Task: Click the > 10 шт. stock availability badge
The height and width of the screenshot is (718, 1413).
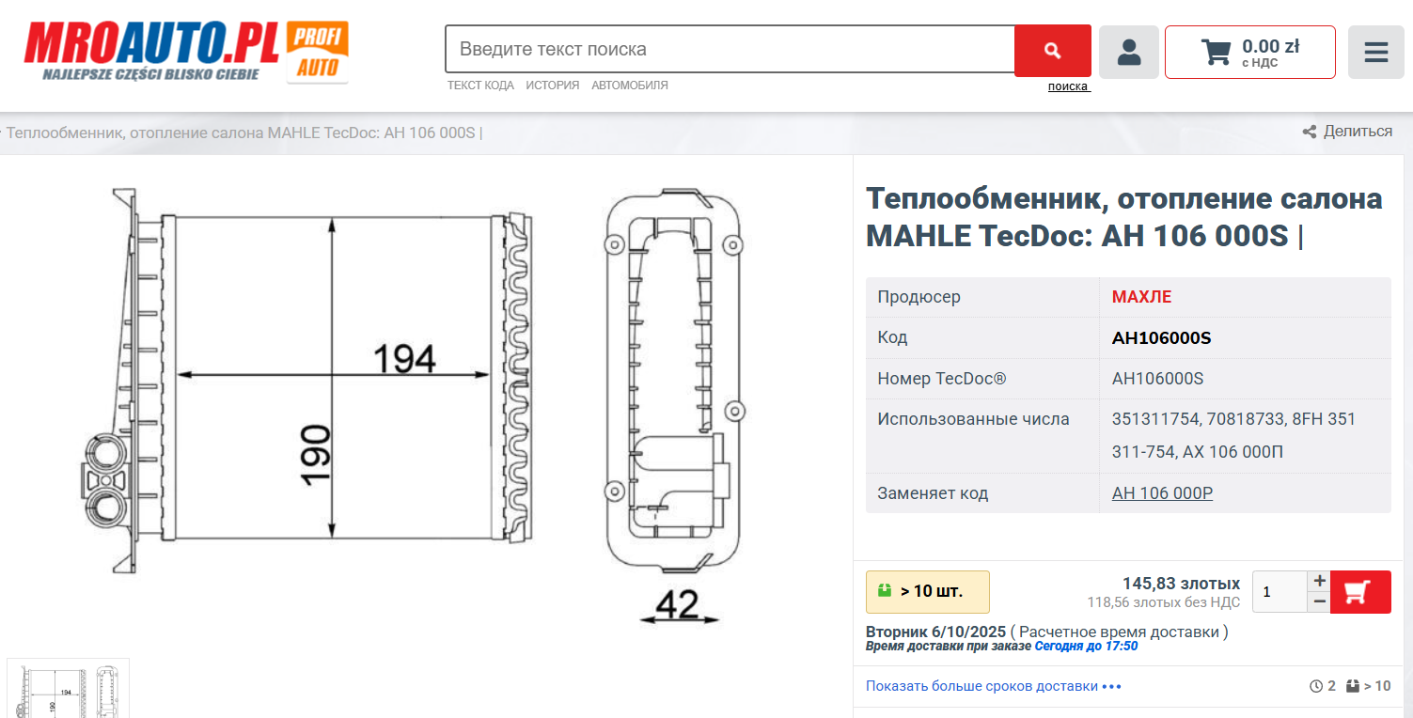Action: (x=927, y=592)
